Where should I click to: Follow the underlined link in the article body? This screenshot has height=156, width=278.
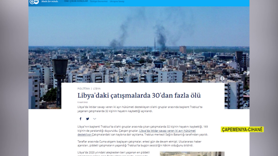[x=137, y=132]
